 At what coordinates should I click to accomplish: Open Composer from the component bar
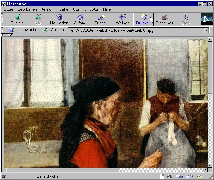(x=200, y=176)
